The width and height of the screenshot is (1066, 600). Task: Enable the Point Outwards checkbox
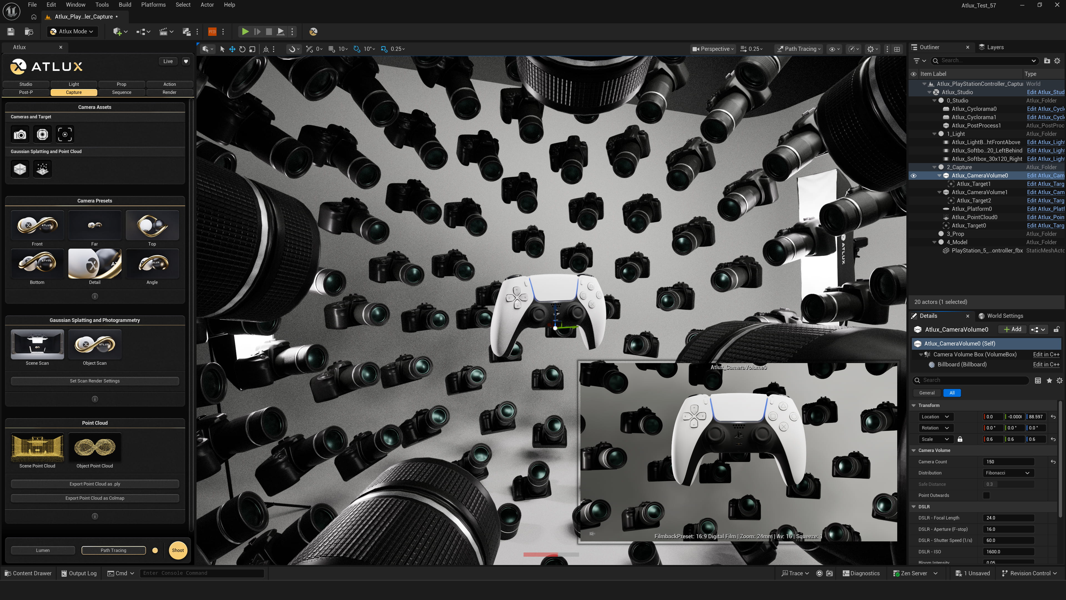click(x=987, y=495)
